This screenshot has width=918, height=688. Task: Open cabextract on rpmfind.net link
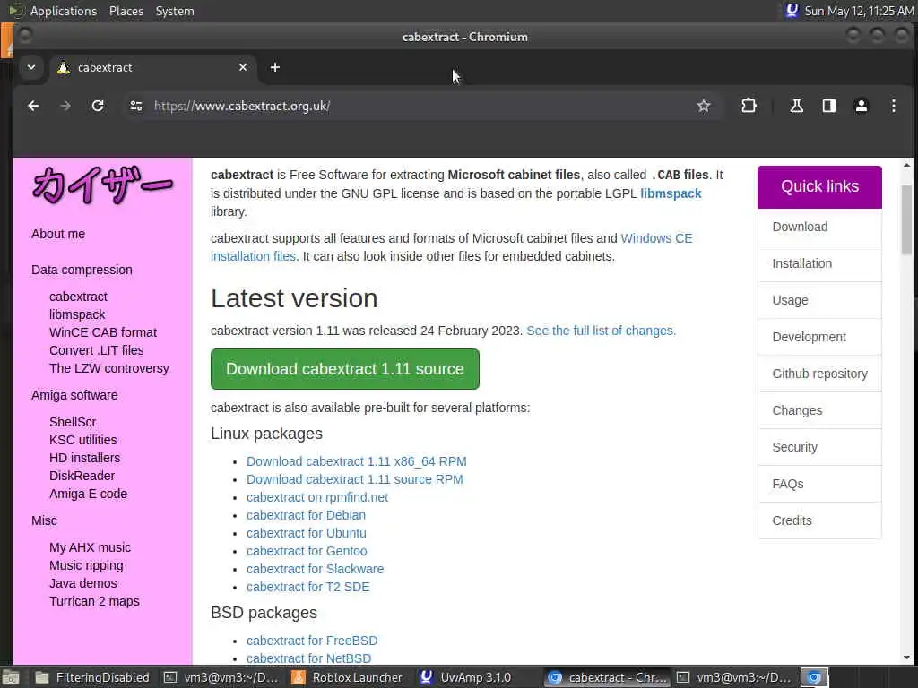click(x=317, y=497)
